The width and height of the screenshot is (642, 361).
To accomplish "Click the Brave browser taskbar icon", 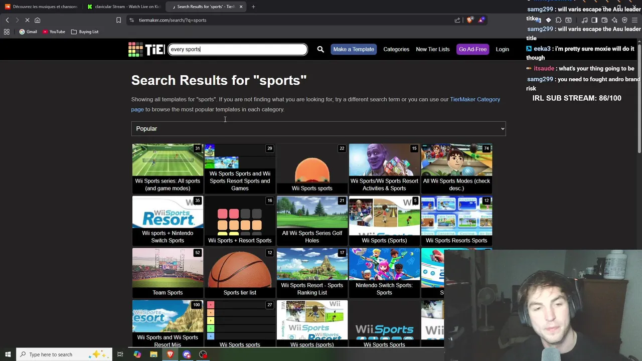I will (x=170, y=354).
